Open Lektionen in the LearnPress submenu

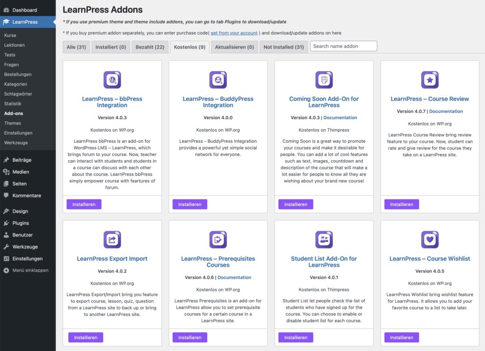click(15, 45)
